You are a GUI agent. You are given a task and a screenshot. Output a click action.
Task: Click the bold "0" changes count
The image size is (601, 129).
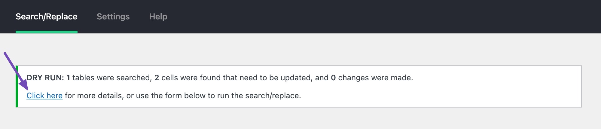pyautogui.click(x=333, y=78)
